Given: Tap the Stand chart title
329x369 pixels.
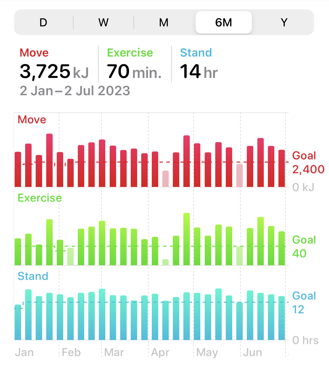Looking at the screenshot, I should [33, 276].
